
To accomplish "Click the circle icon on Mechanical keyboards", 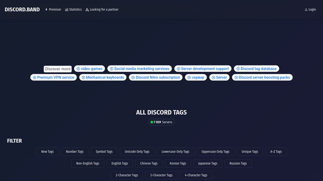I will [83, 78].
